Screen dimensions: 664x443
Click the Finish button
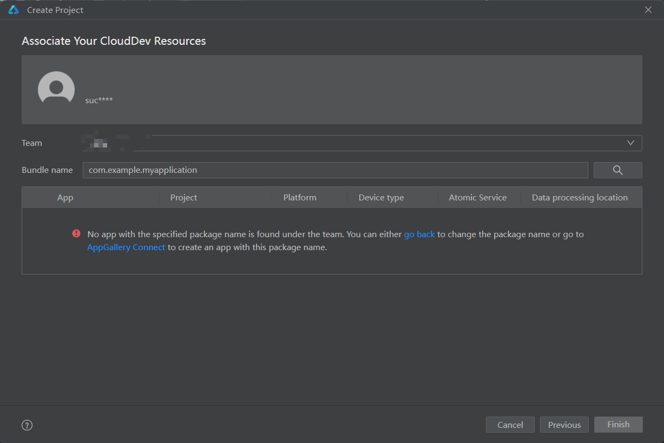pyautogui.click(x=619, y=425)
